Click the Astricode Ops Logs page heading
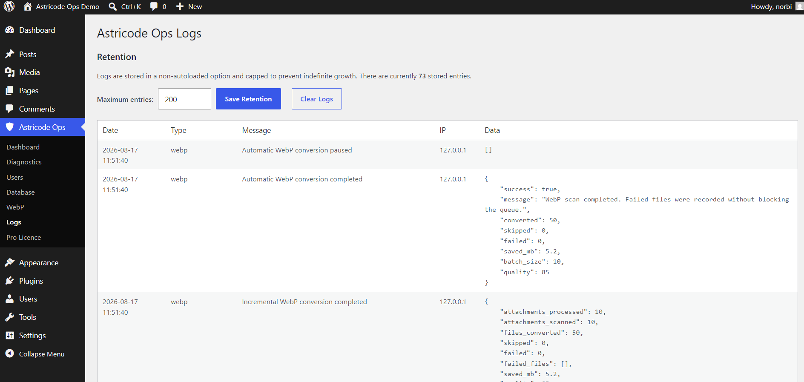 click(x=149, y=33)
